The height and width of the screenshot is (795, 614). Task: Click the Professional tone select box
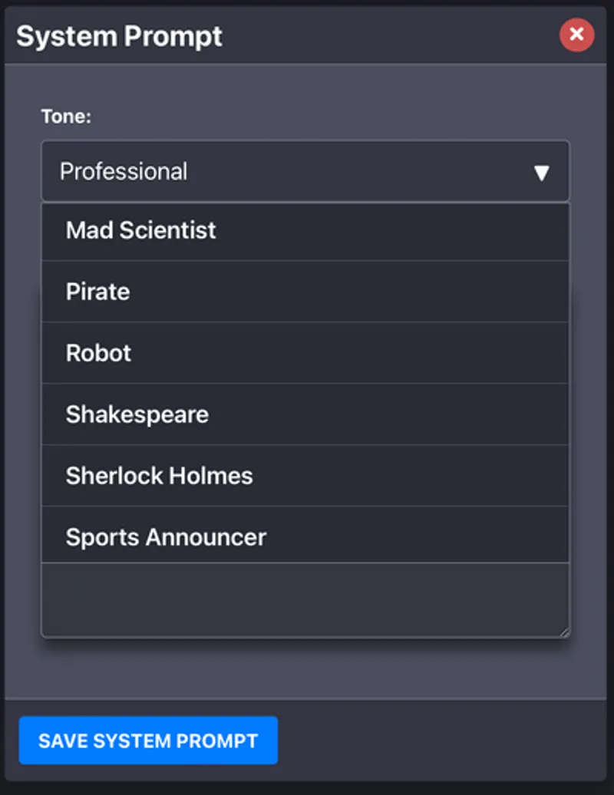(x=292, y=171)
